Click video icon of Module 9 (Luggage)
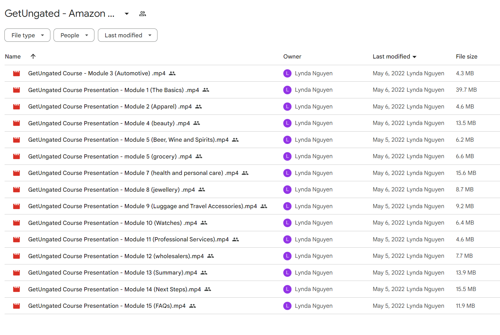This screenshot has width=500, height=335. click(16, 206)
